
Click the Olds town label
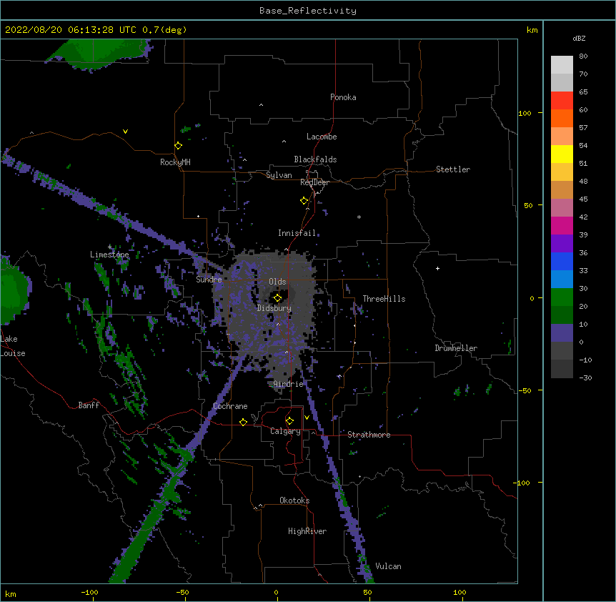pyautogui.click(x=277, y=282)
